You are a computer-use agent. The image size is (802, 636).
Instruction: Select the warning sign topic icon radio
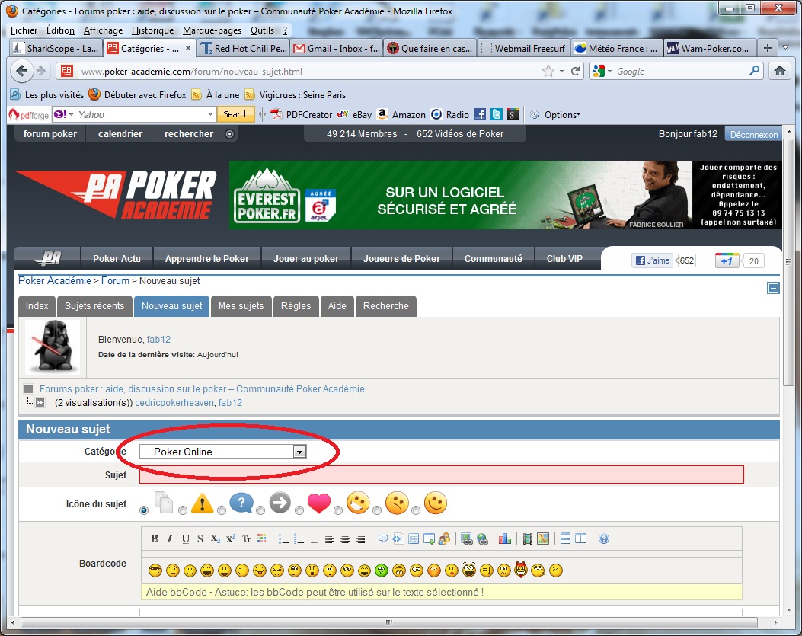tap(183, 510)
